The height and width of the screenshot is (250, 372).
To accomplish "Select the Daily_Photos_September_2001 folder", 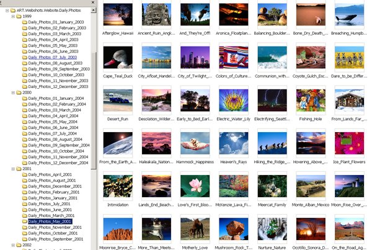I will (54, 239).
